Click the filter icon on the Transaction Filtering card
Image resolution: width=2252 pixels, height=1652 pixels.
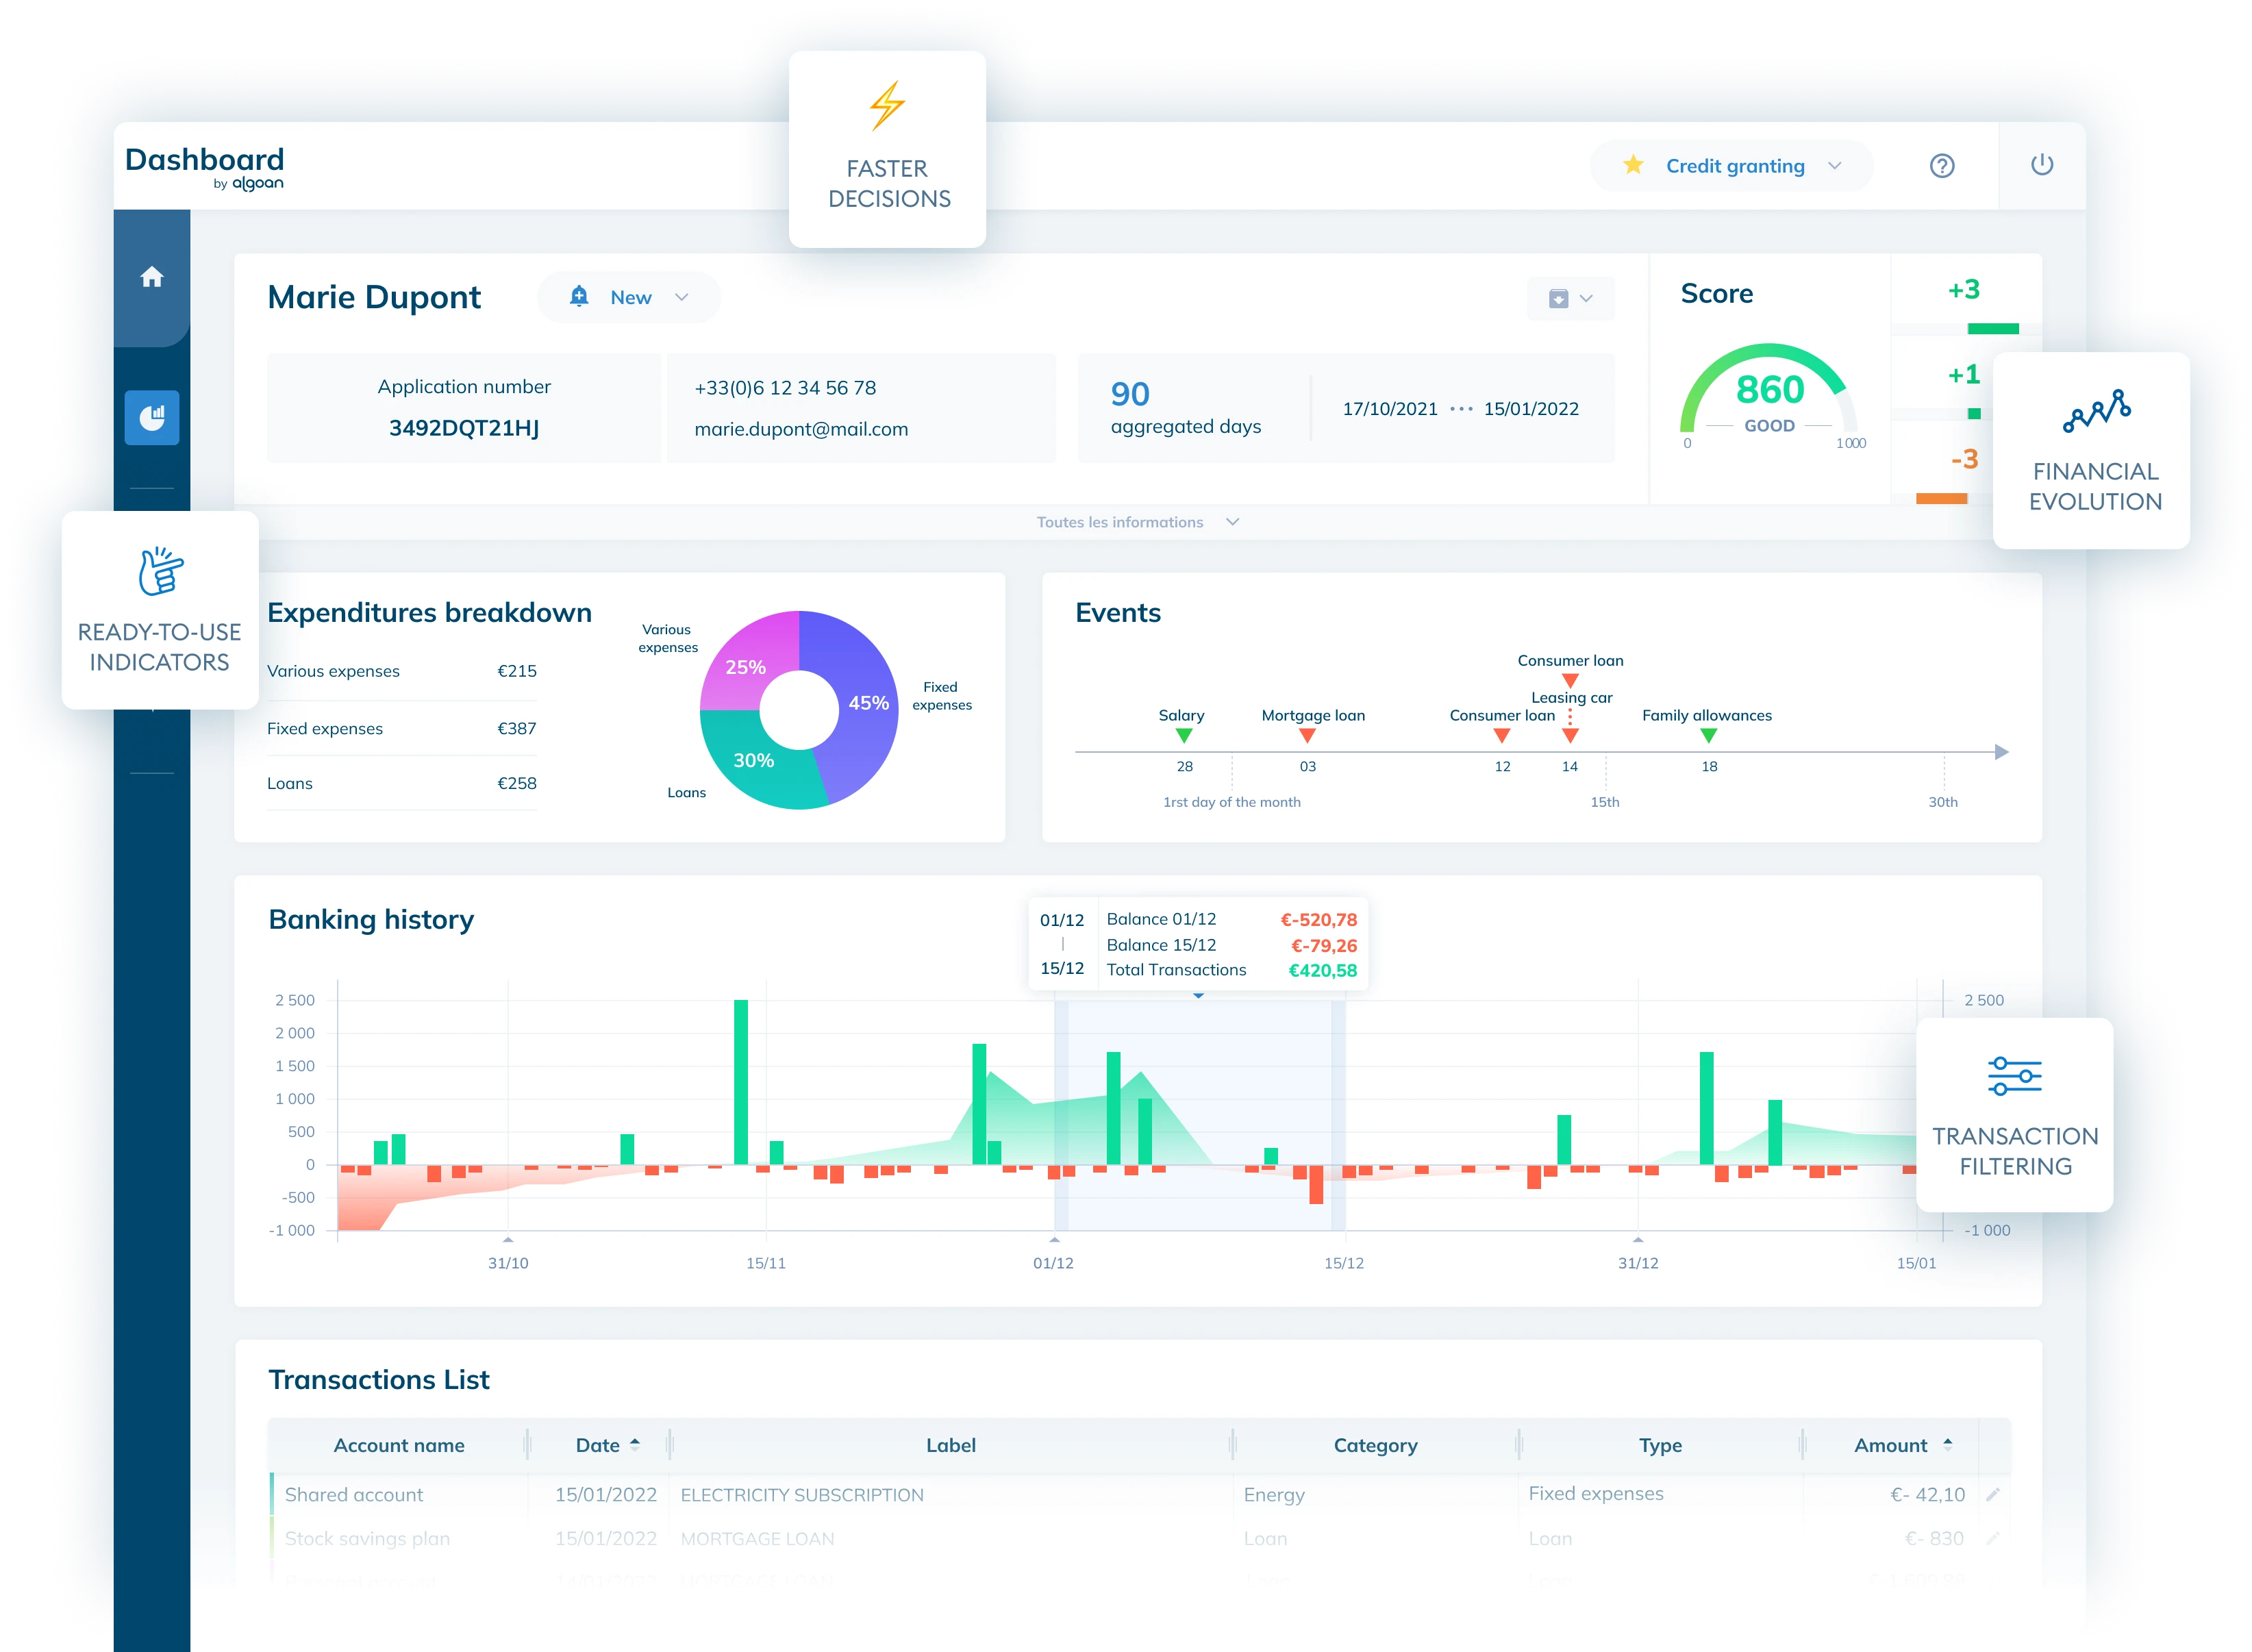[2014, 1076]
